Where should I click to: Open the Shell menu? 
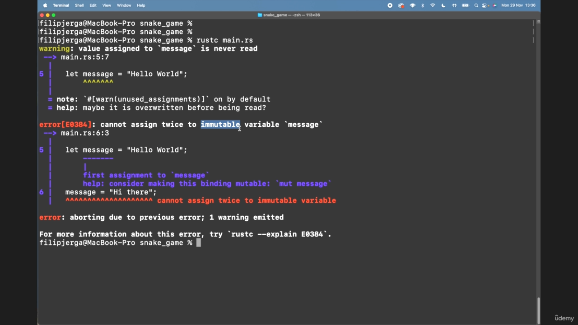(79, 5)
